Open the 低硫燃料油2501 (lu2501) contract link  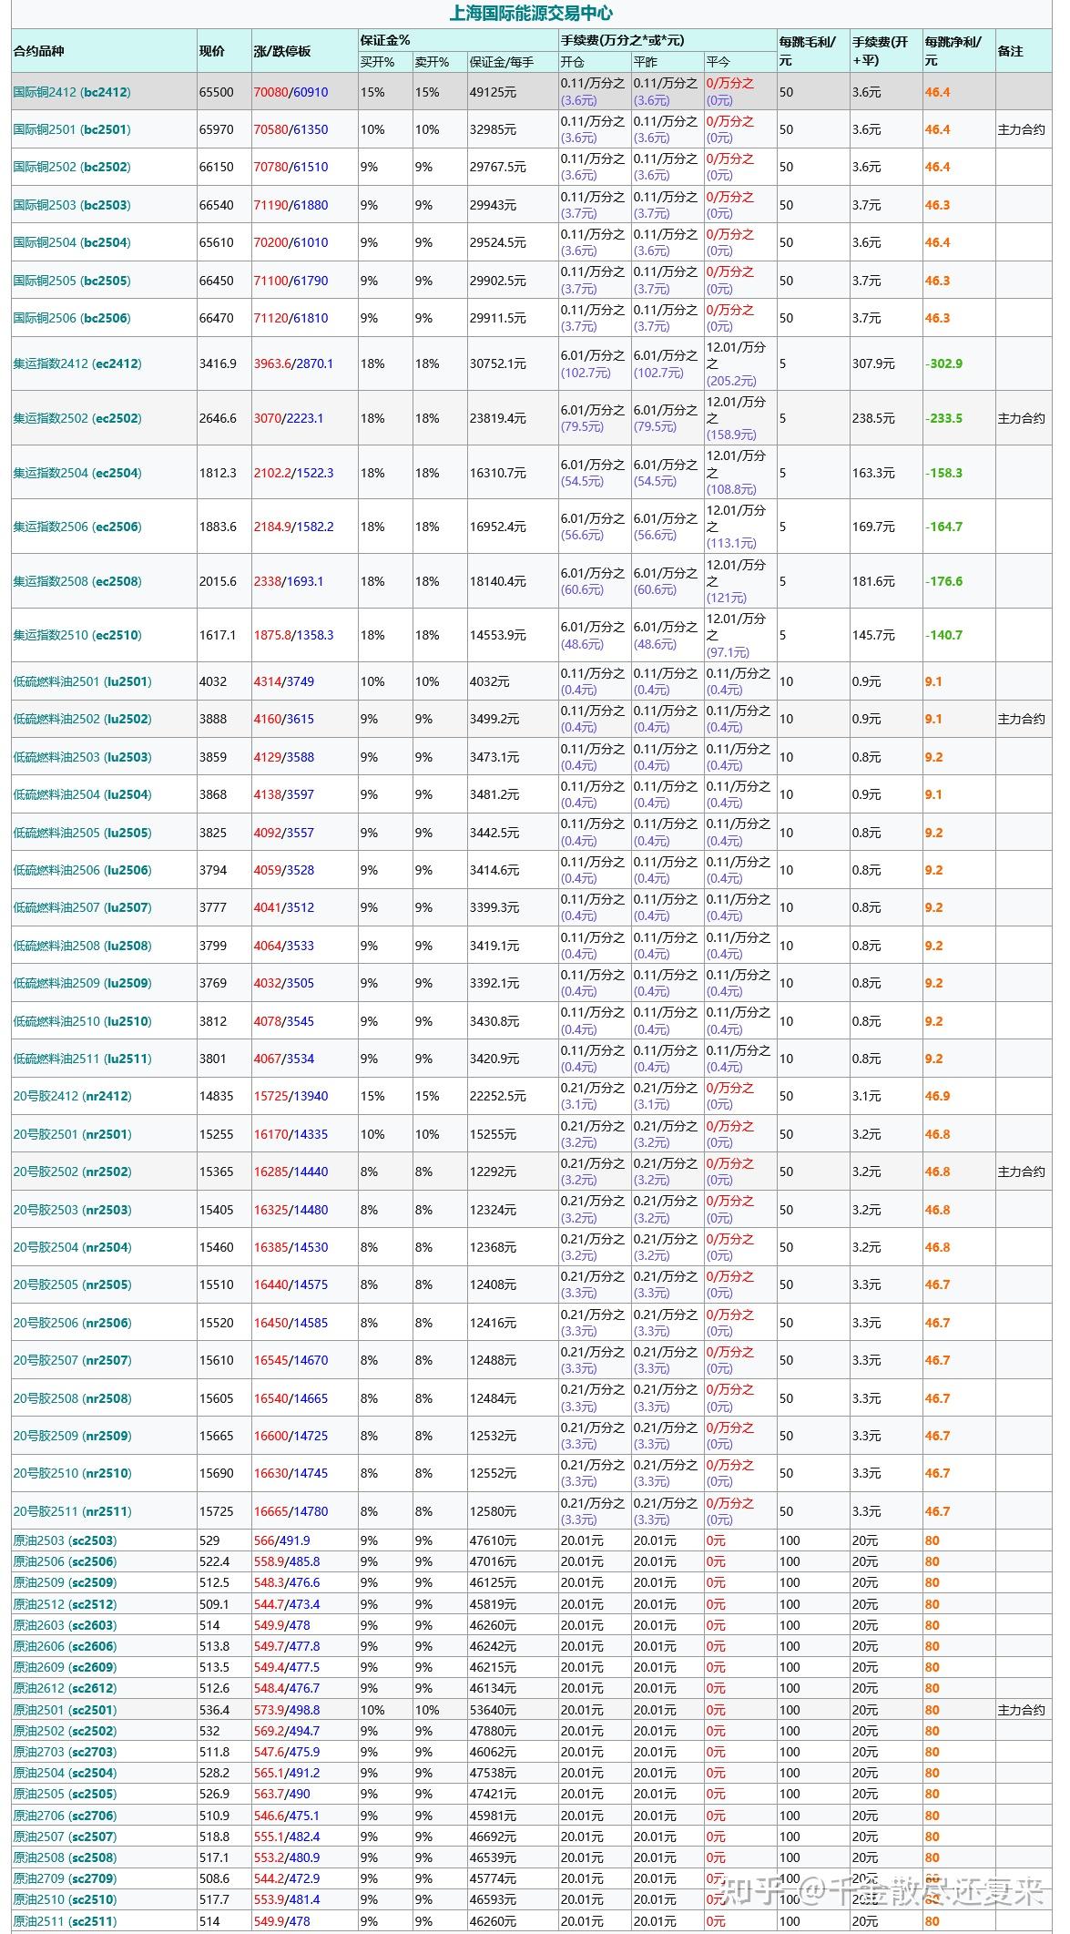coord(82,681)
